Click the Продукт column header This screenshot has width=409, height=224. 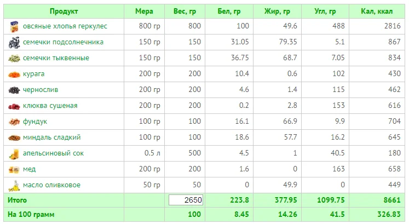[64, 11]
